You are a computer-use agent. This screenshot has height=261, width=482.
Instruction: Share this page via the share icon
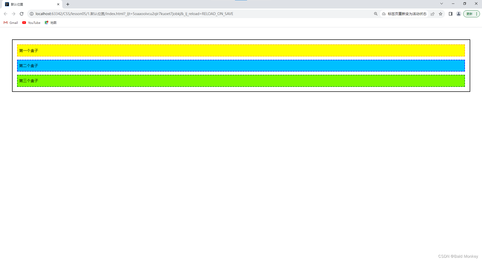433,14
